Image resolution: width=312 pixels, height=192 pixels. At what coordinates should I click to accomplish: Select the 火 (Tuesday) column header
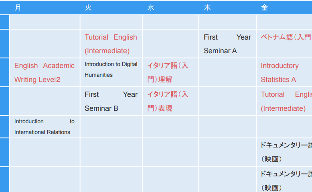[x=88, y=8]
